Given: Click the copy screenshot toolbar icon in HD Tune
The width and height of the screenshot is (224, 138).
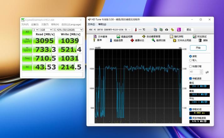Looking at the screenshot, I should [161, 29].
